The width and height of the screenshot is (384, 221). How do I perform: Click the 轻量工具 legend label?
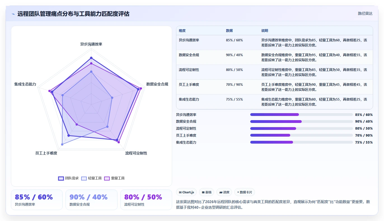[95, 178]
